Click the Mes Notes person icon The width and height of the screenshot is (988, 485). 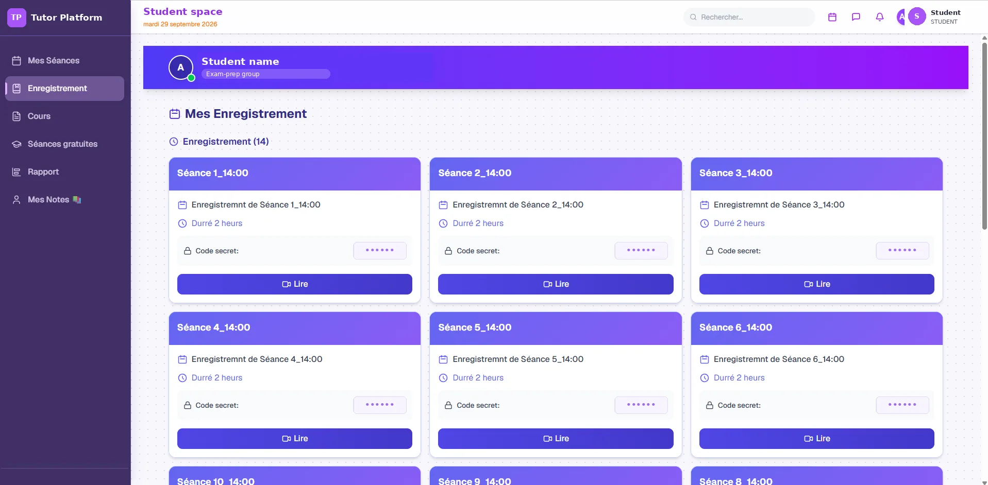pos(16,200)
